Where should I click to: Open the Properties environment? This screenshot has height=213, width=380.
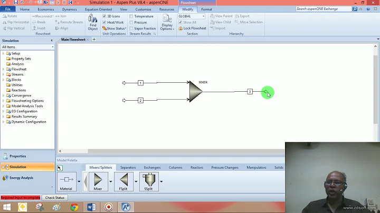coord(27,156)
